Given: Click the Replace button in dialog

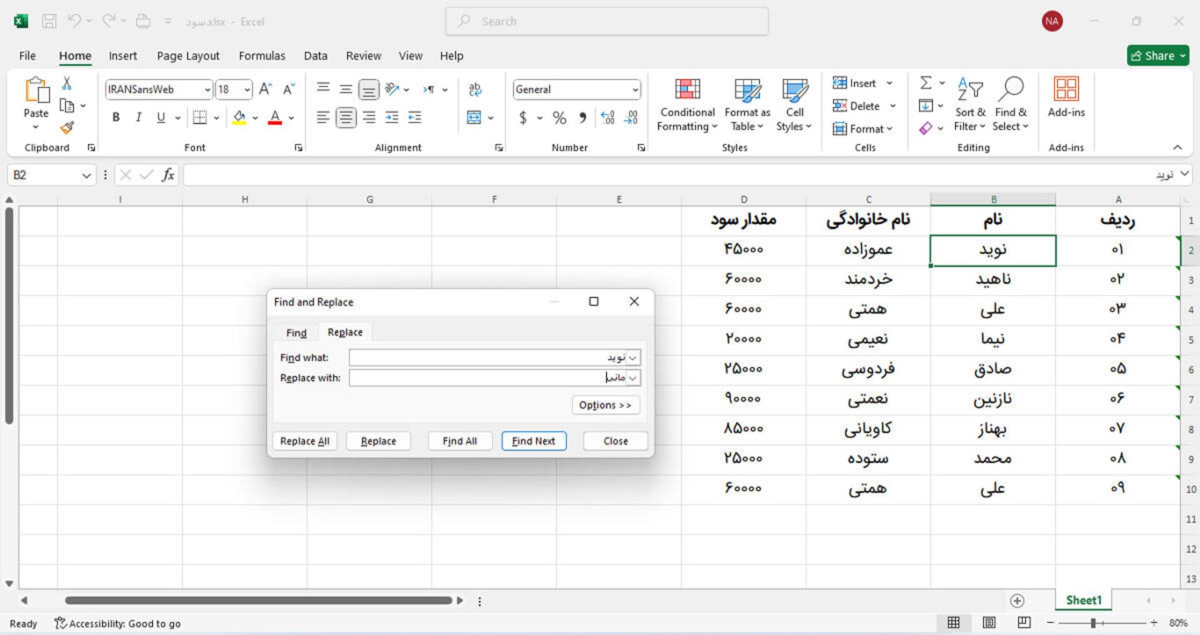Looking at the screenshot, I should point(378,441).
